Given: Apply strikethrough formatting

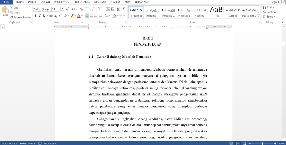Looking at the screenshot, I should pyautogui.click(x=51, y=16).
